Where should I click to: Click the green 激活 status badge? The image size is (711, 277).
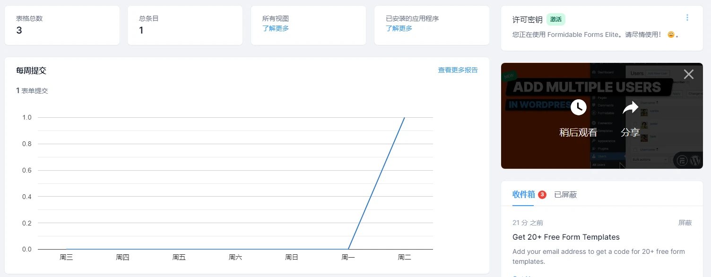pyautogui.click(x=555, y=19)
